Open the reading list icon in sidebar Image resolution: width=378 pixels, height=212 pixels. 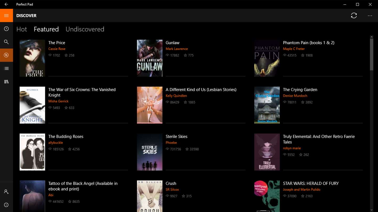point(6,69)
